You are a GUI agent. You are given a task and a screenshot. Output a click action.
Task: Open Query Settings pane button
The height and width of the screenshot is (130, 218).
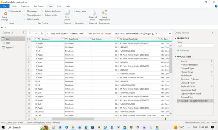click(5, 15)
